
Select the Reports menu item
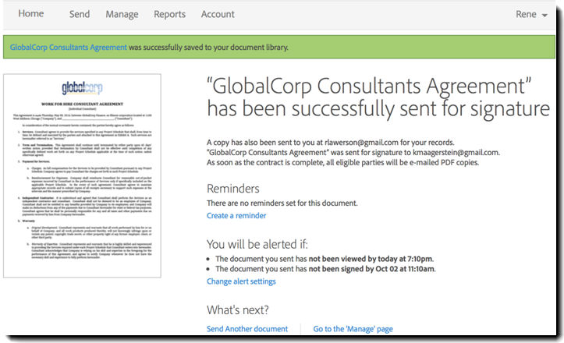(170, 14)
